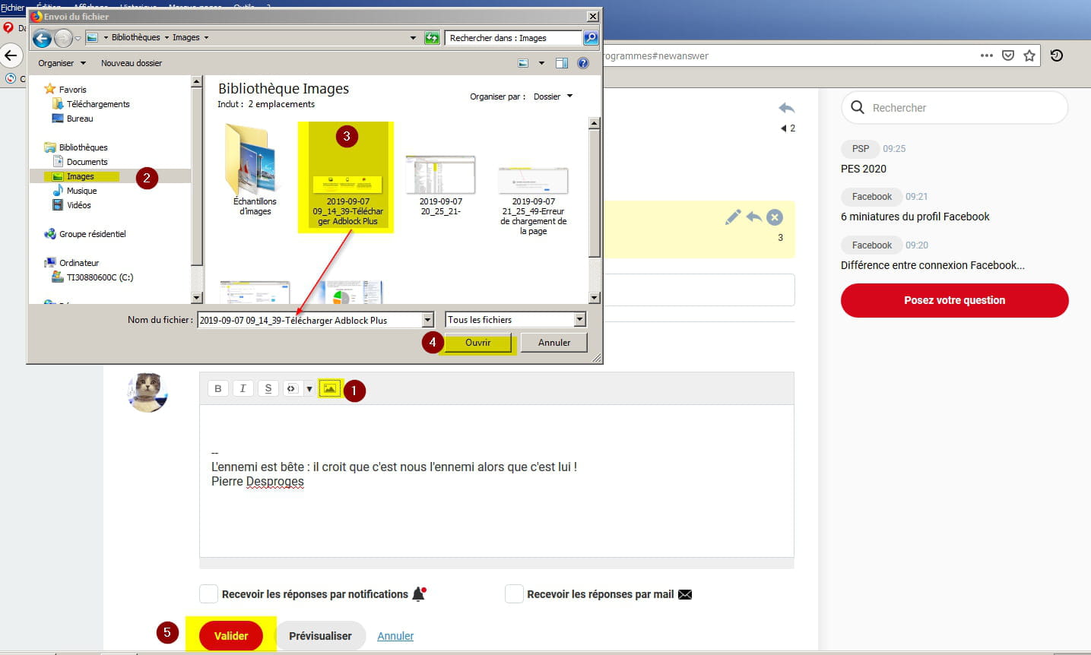The height and width of the screenshot is (655, 1091).
Task: Select the Échantillons d'images folder
Action: [x=255, y=169]
